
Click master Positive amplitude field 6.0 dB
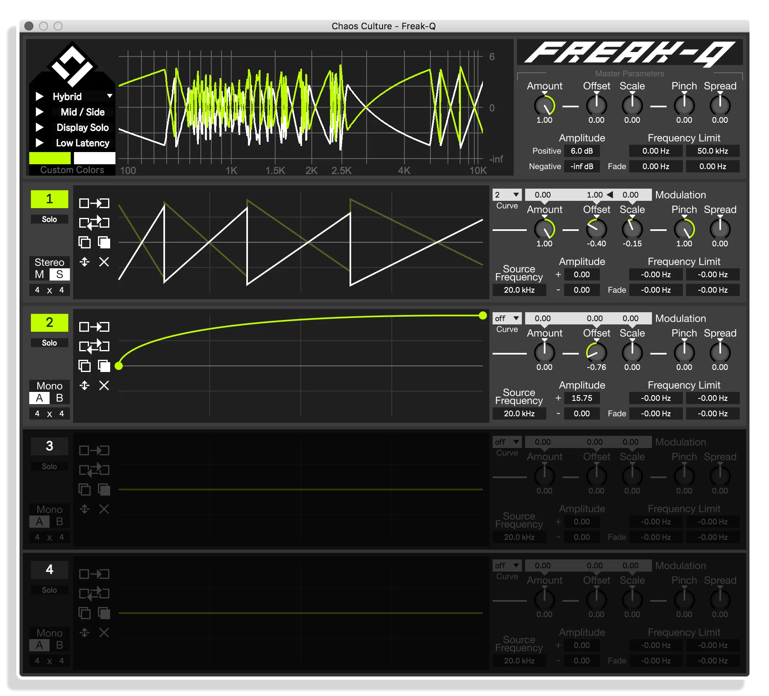tap(582, 151)
